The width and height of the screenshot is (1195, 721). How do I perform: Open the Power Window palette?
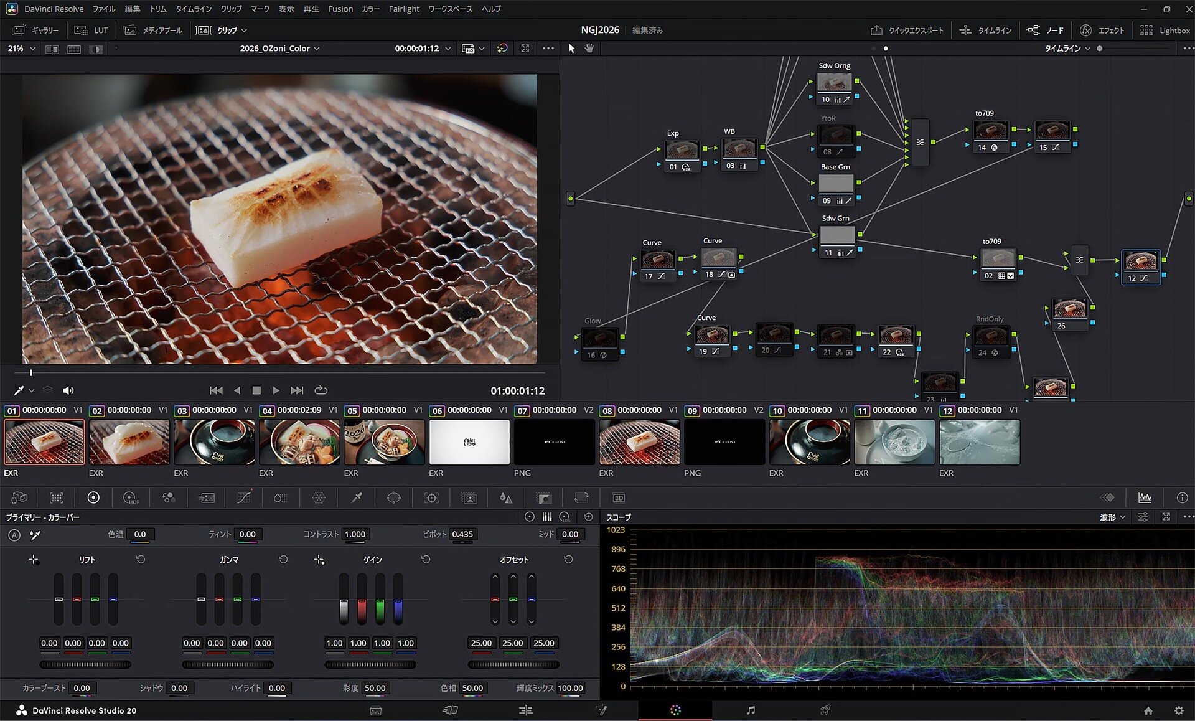pyautogui.click(x=393, y=498)
